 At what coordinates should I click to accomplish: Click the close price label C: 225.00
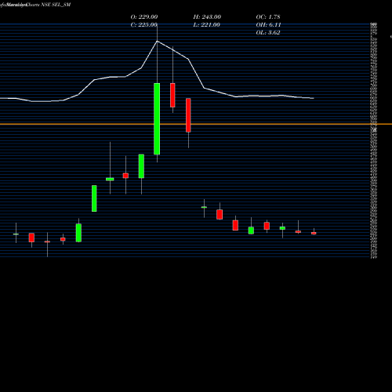click(x=144, y=24)
